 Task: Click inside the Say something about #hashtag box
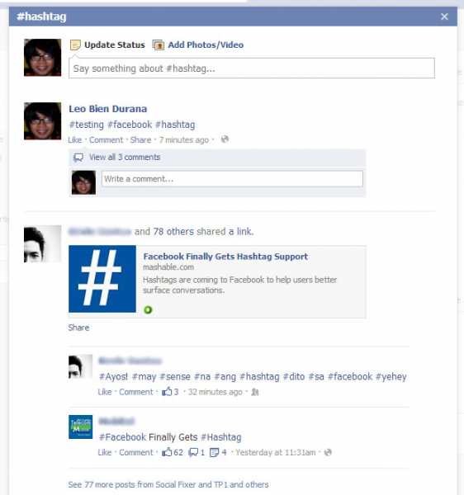click(252, 68)
